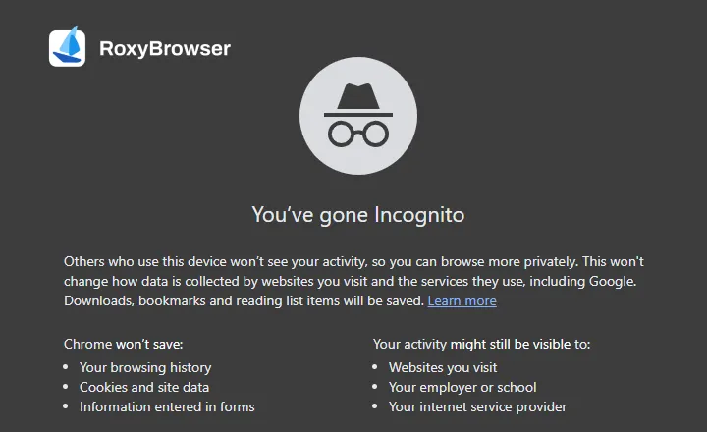Select the "Your internet service provider" list item
The width and height of the screenshot is (707, 432).
click(x=478, y=406)
